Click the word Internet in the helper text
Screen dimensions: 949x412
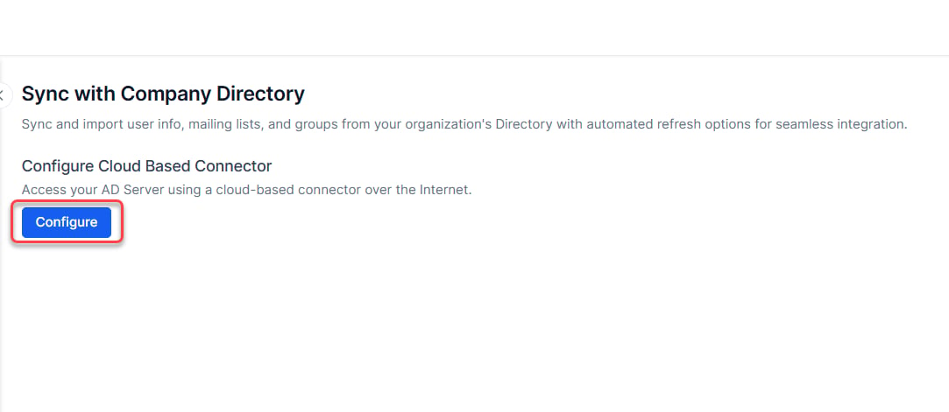pyautogui.click(x=445, y=190)
